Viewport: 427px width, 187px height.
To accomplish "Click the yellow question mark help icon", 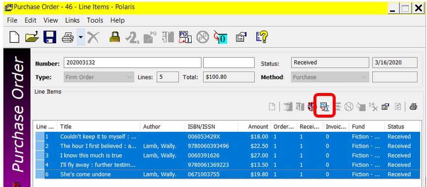I will click(262, 37).
